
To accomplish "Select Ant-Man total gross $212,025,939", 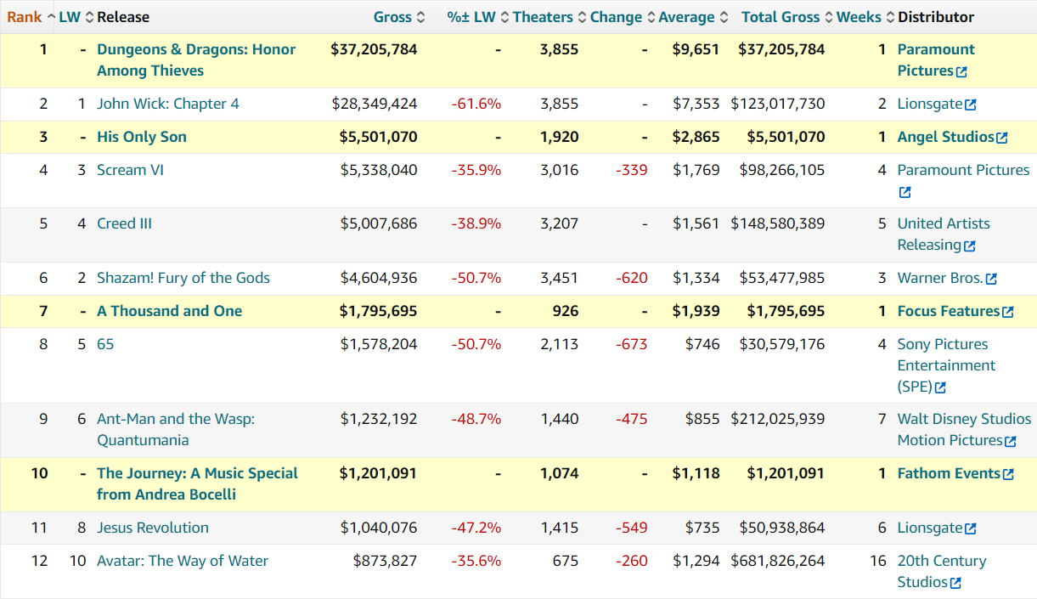I will tap(778, 419).
